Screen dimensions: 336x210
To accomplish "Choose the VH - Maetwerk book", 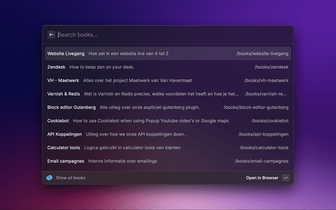I will pos(63,80).
